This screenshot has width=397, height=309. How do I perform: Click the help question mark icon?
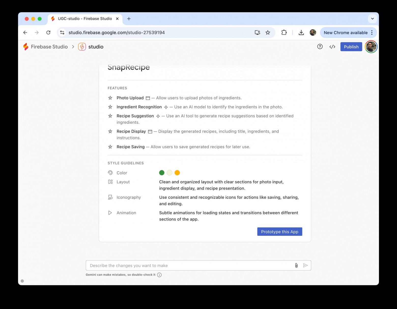pyautogui.click(x=320, y=47)
